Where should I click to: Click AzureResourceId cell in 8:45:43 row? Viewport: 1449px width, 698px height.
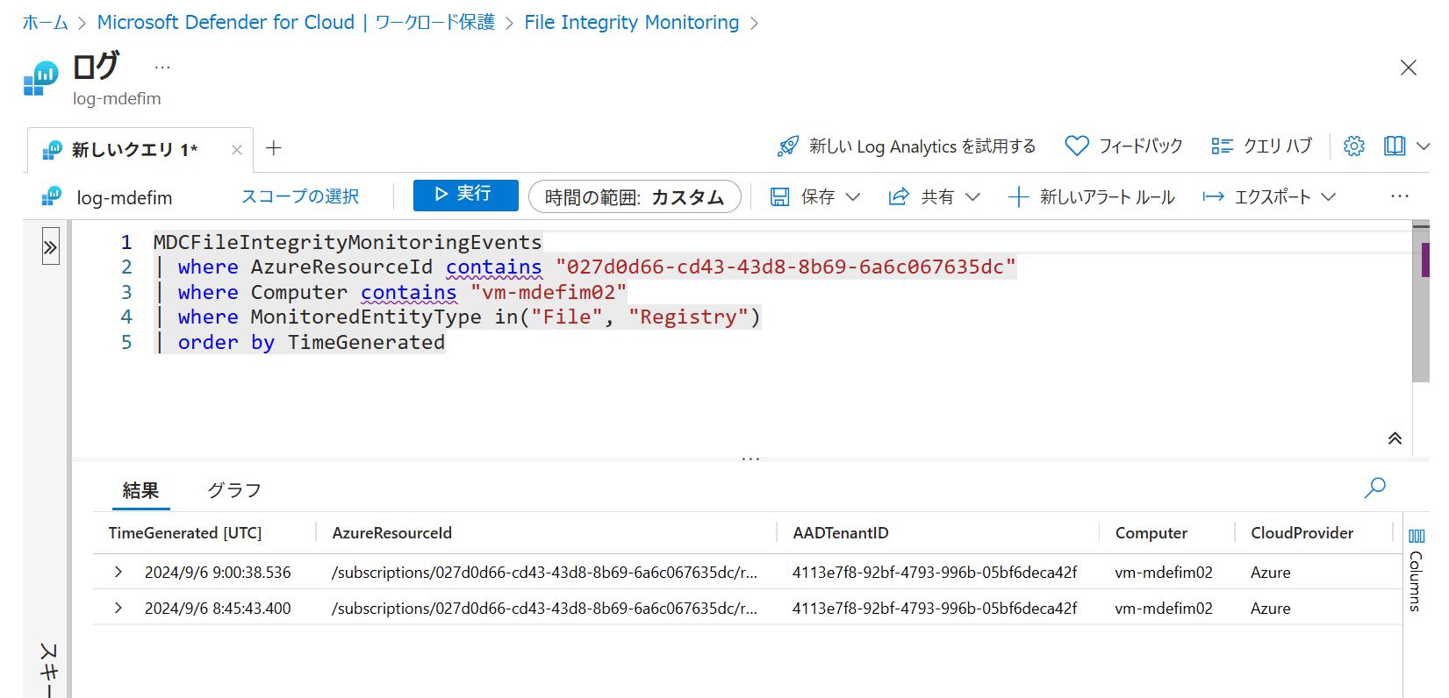544,608
